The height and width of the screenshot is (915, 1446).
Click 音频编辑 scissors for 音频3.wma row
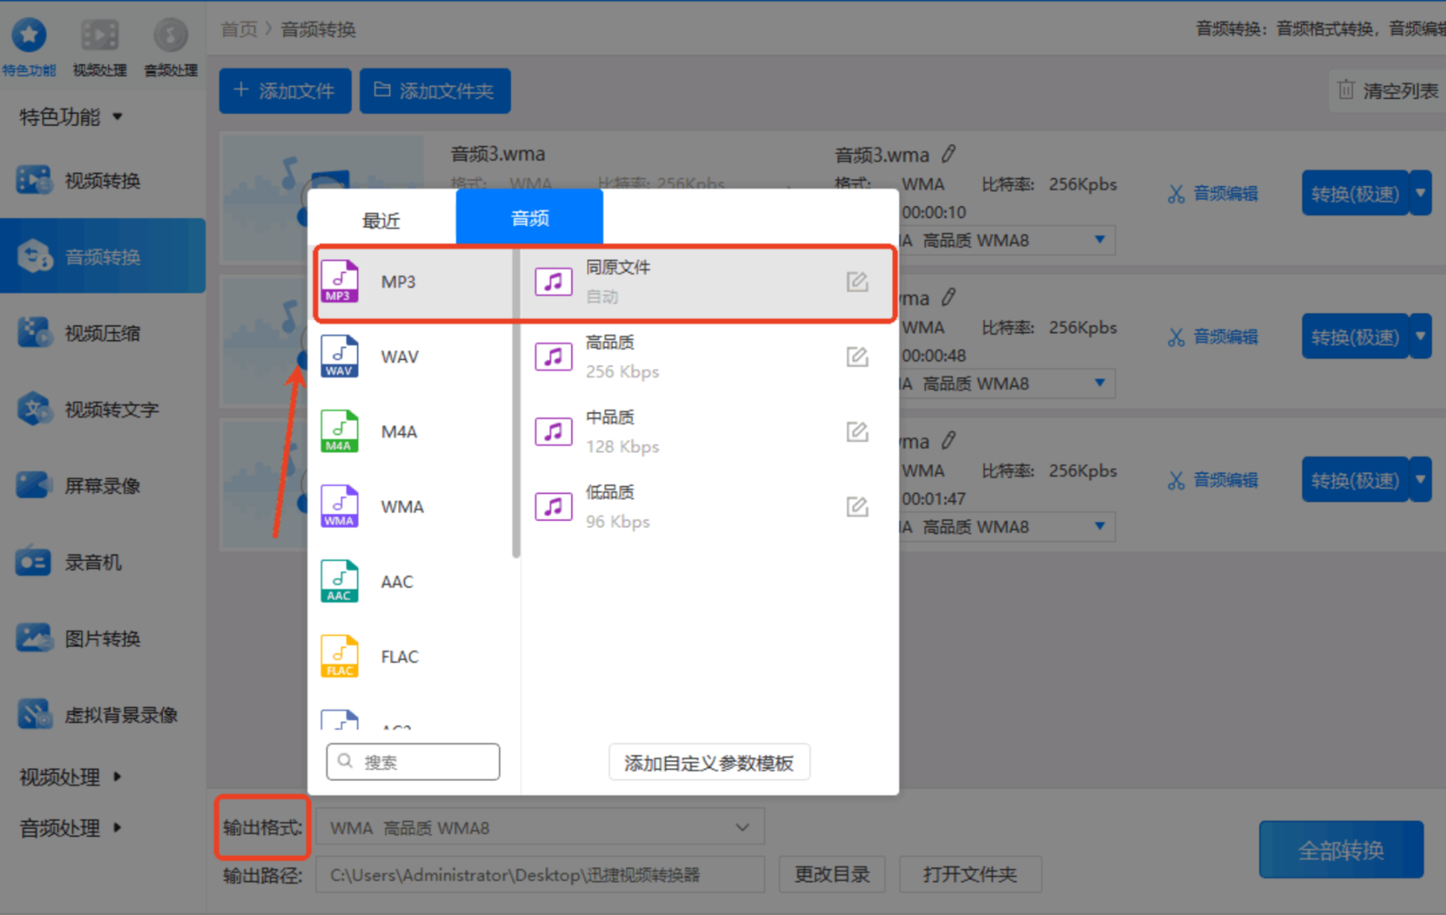1213,194
